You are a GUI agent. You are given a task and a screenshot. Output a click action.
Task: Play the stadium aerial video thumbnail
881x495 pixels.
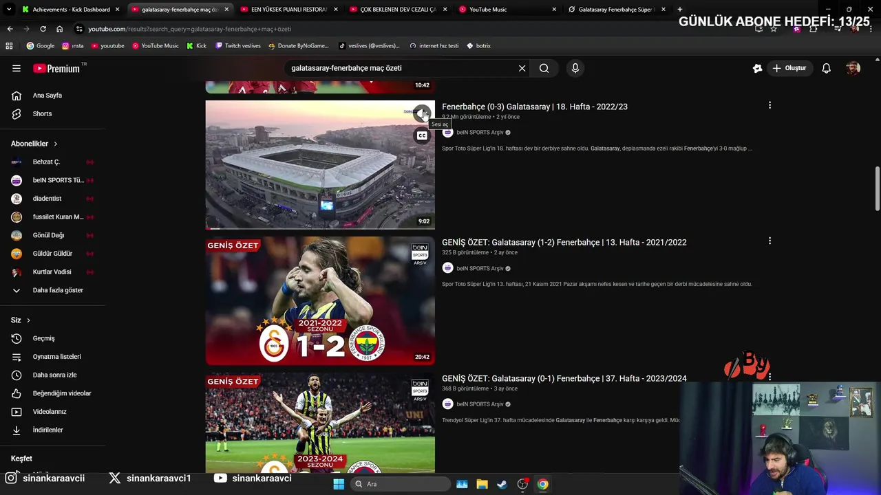tap(320, 165)
